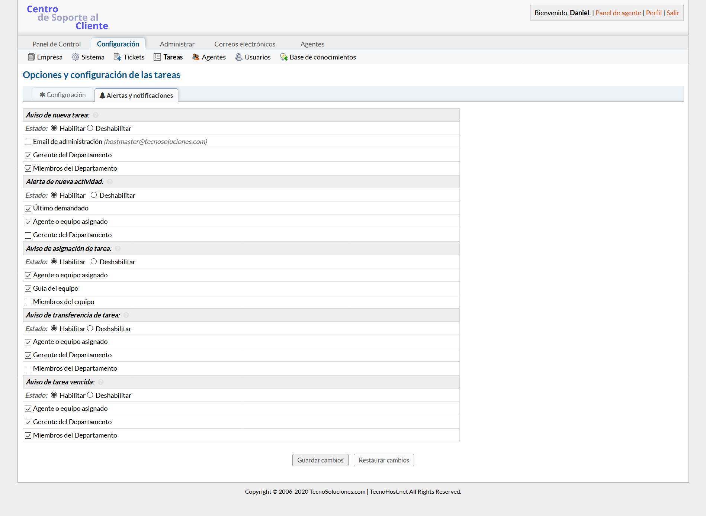706x516 pixels.
Task: Click help icon next to Aviso de tarea vencida
Action: [100, 382]
